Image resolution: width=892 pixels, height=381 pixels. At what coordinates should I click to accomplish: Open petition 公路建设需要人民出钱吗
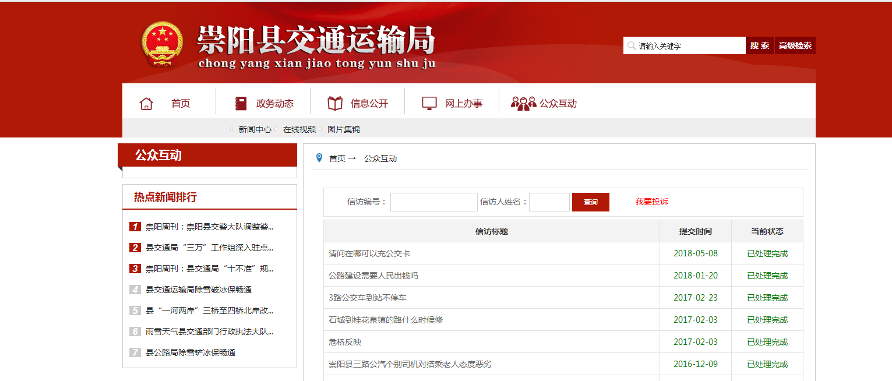point(373,276)
